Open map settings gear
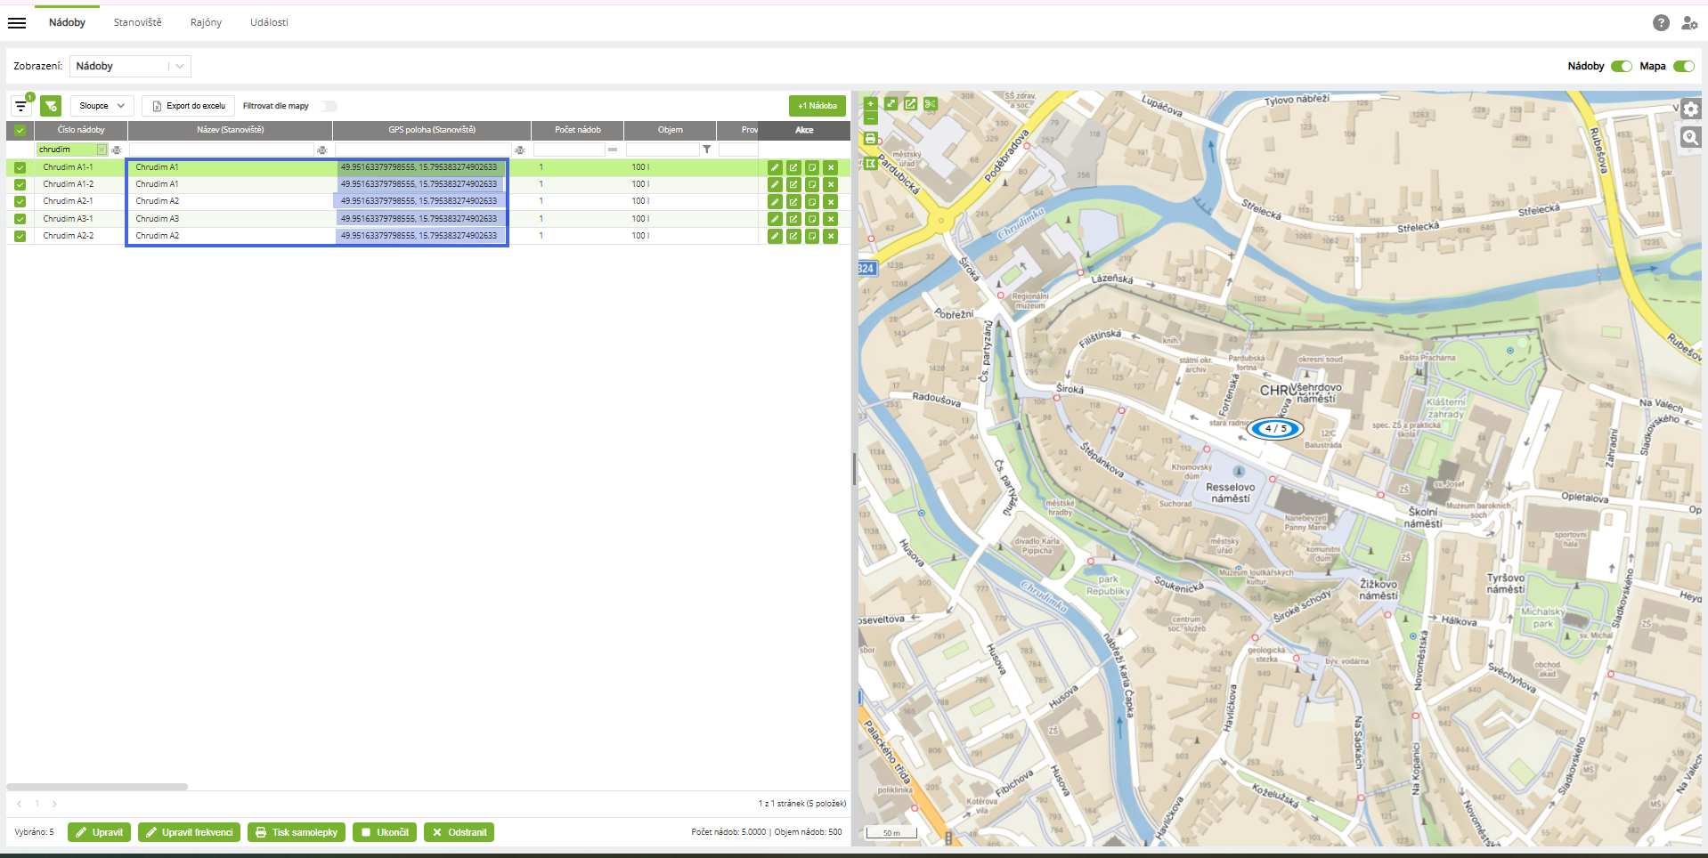1708x858 pixels. coord(1691,109)
